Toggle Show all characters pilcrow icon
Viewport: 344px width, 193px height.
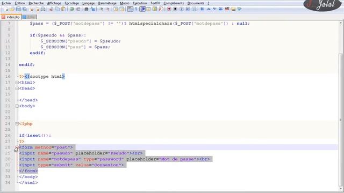click(x=136, y=9)
